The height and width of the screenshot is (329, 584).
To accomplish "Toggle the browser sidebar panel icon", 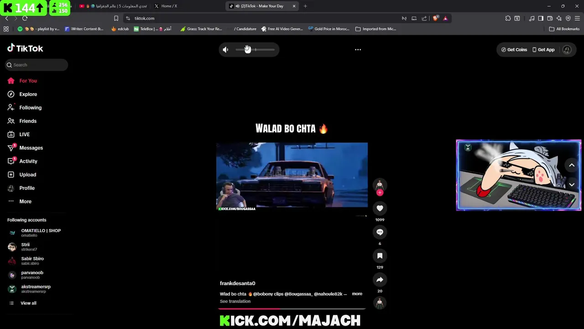I will [x=541, y=18].
